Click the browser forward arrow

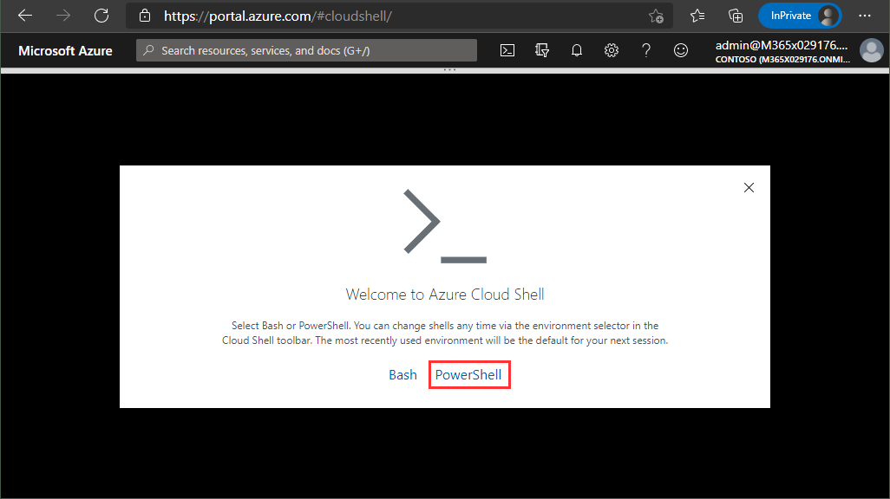(x=63, y=16)
